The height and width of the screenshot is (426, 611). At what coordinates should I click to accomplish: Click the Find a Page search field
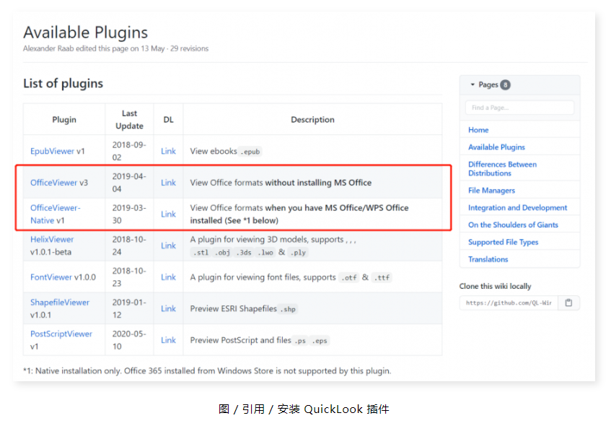coord(519,106)
